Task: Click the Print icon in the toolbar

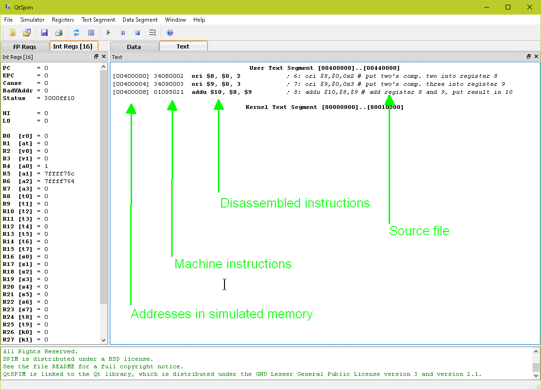Action: [x=58, y=33]
